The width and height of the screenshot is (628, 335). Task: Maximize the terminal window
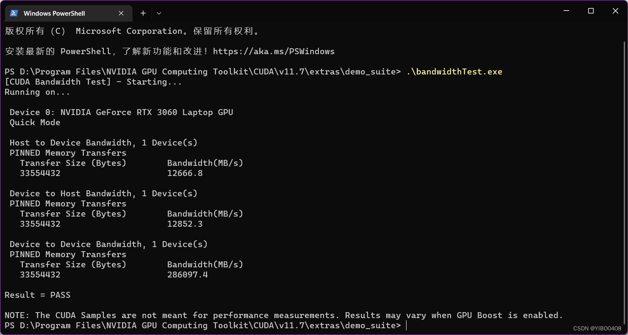tap(591, 11)
